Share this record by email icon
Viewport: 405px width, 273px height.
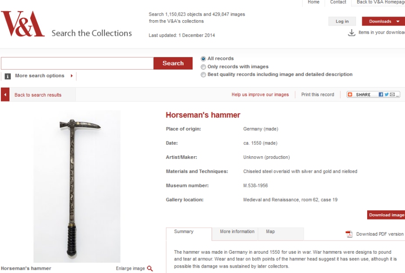[x=392, y=95]
